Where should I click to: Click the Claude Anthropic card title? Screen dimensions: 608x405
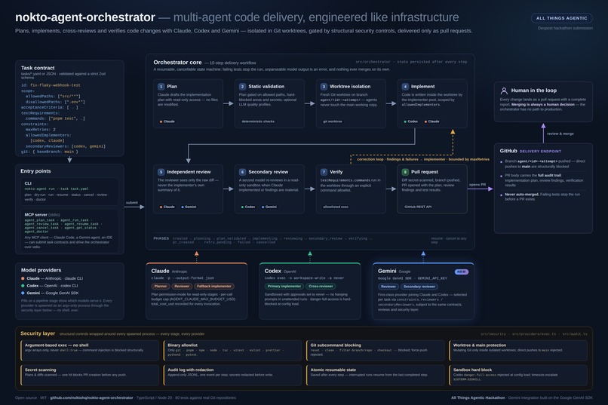coord(169,272)
